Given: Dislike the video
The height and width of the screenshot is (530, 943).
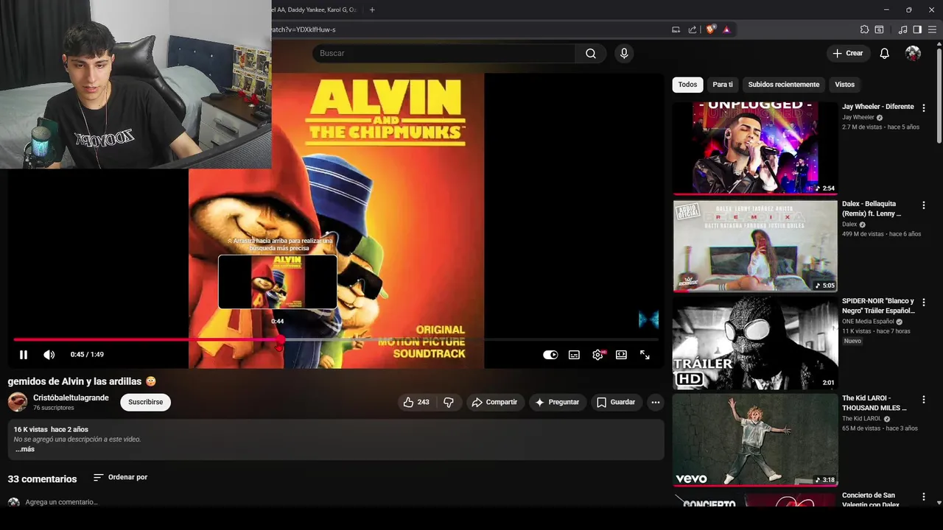Looking at the screenshot, I should click(448, 402).
